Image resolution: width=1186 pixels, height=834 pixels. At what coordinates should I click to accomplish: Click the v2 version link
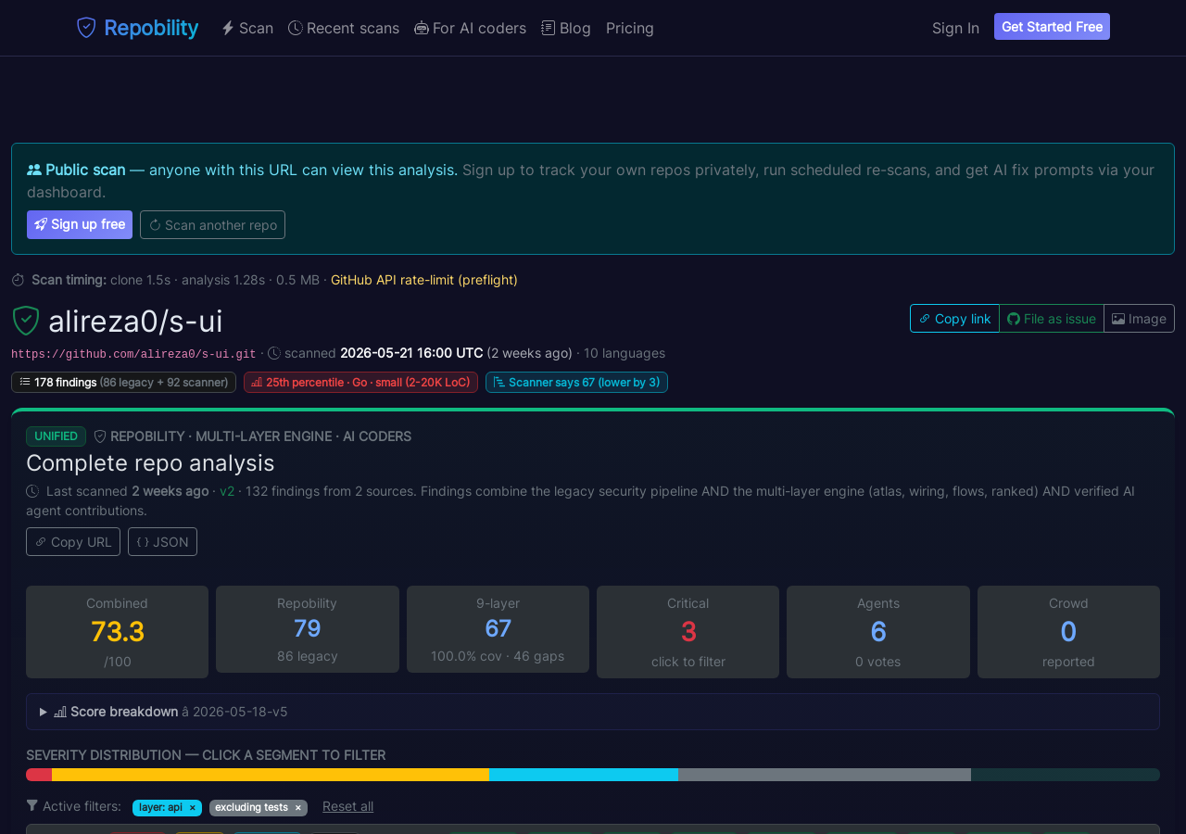227,491
